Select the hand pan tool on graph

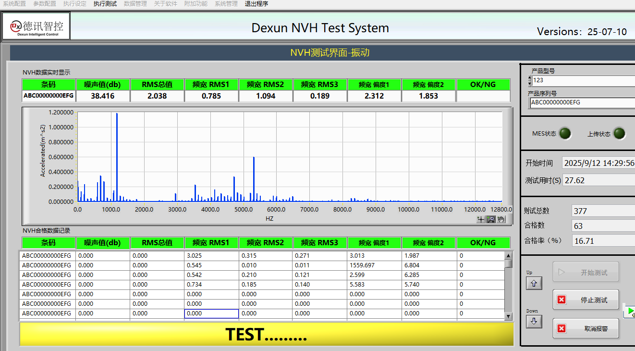pos(501,219)
